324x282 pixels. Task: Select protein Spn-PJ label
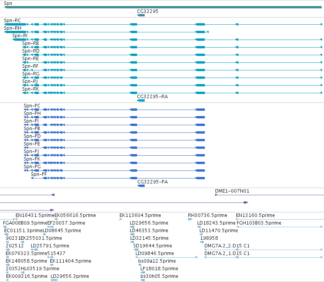point(31,151)
